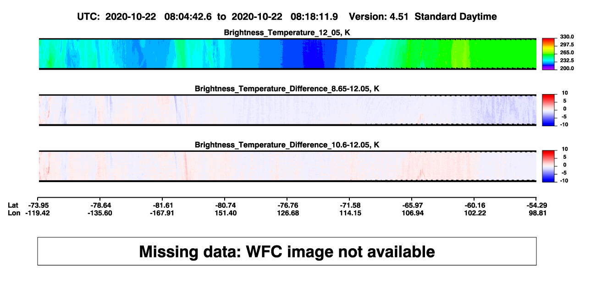Click longitude value -167.91
The height and width of the screenshot is (306, 596).
(x=162, y=213)
